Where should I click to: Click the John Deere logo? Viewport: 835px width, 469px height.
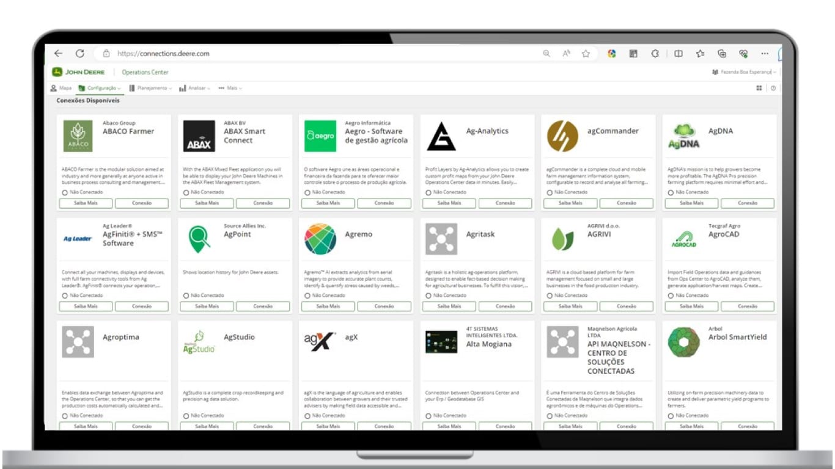coord(78,72)
